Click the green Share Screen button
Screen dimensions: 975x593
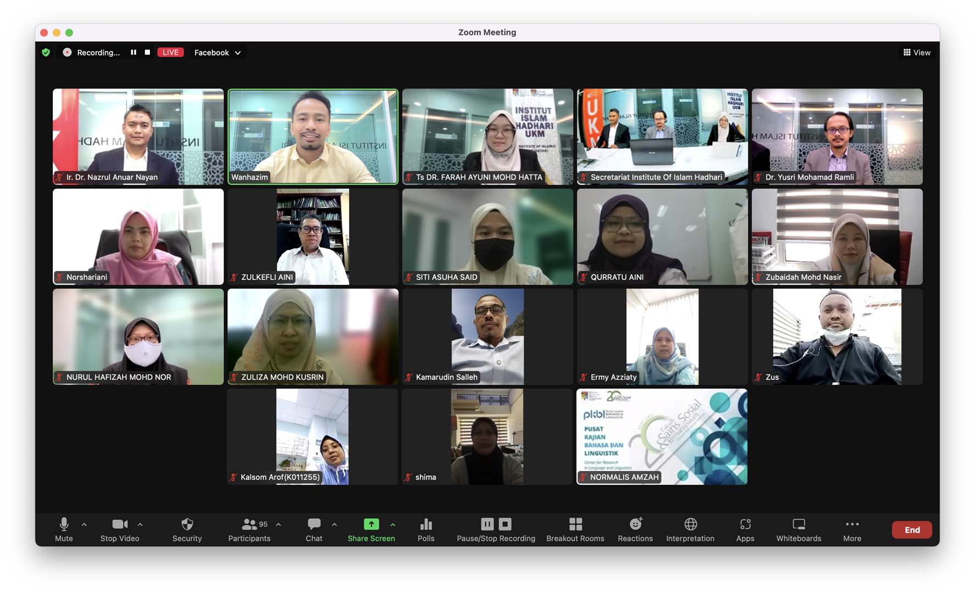[x=371, y=524]
